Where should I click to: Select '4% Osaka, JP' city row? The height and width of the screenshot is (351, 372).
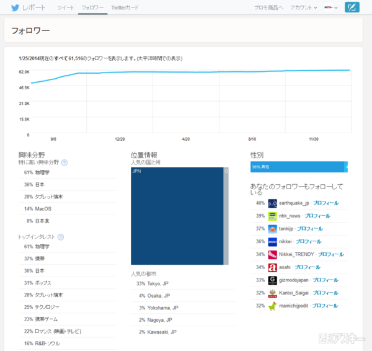pos(184,296)
